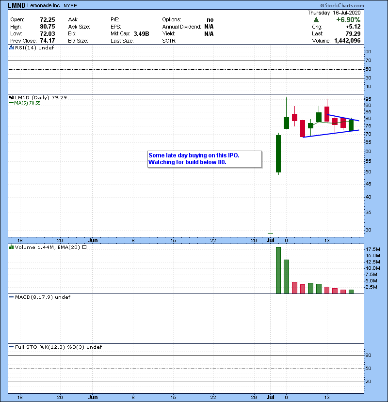
Task: Click the Lemonade Inc. company name
Action: coord(44,5)
